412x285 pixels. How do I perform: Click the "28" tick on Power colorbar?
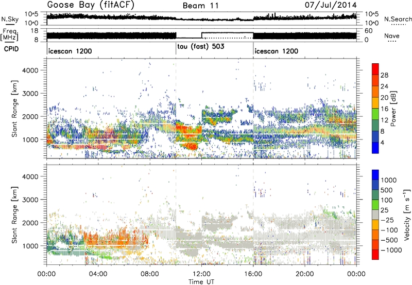point(384,75)
